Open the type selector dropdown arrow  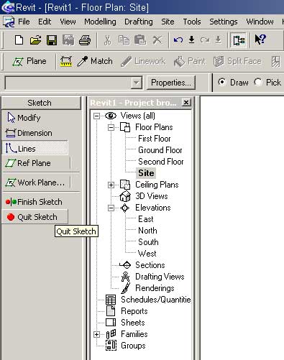137,83
